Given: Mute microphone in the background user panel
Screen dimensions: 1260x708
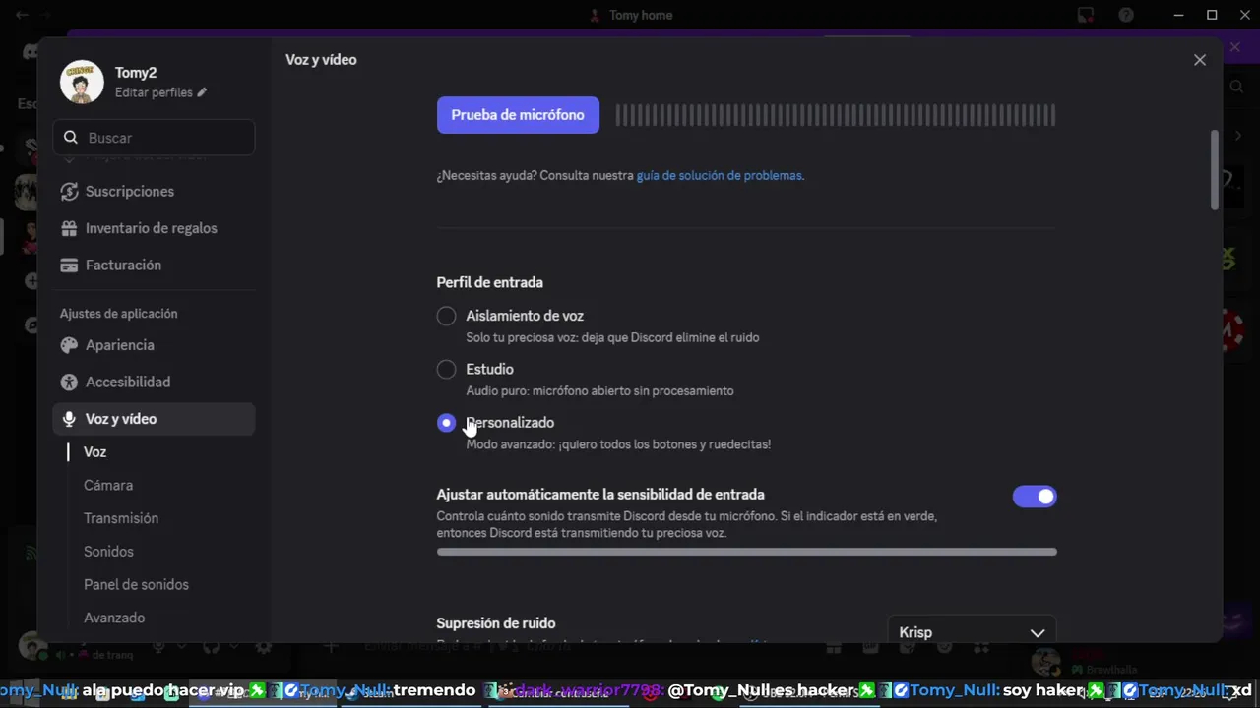Looking at the screenshot, I should coord(157,647).
